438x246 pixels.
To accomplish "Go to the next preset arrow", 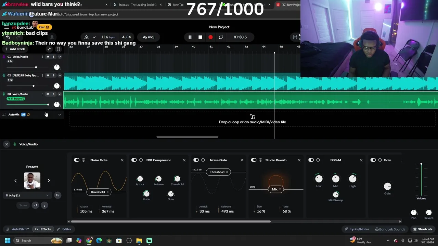I will (49, 180).
